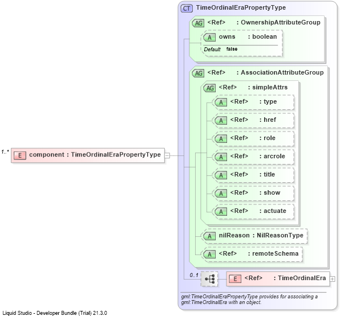Viewport: 340px width, 316px height.
Task: Click the Liquid Studio Developer Bundle text
Action: point(55,313)
